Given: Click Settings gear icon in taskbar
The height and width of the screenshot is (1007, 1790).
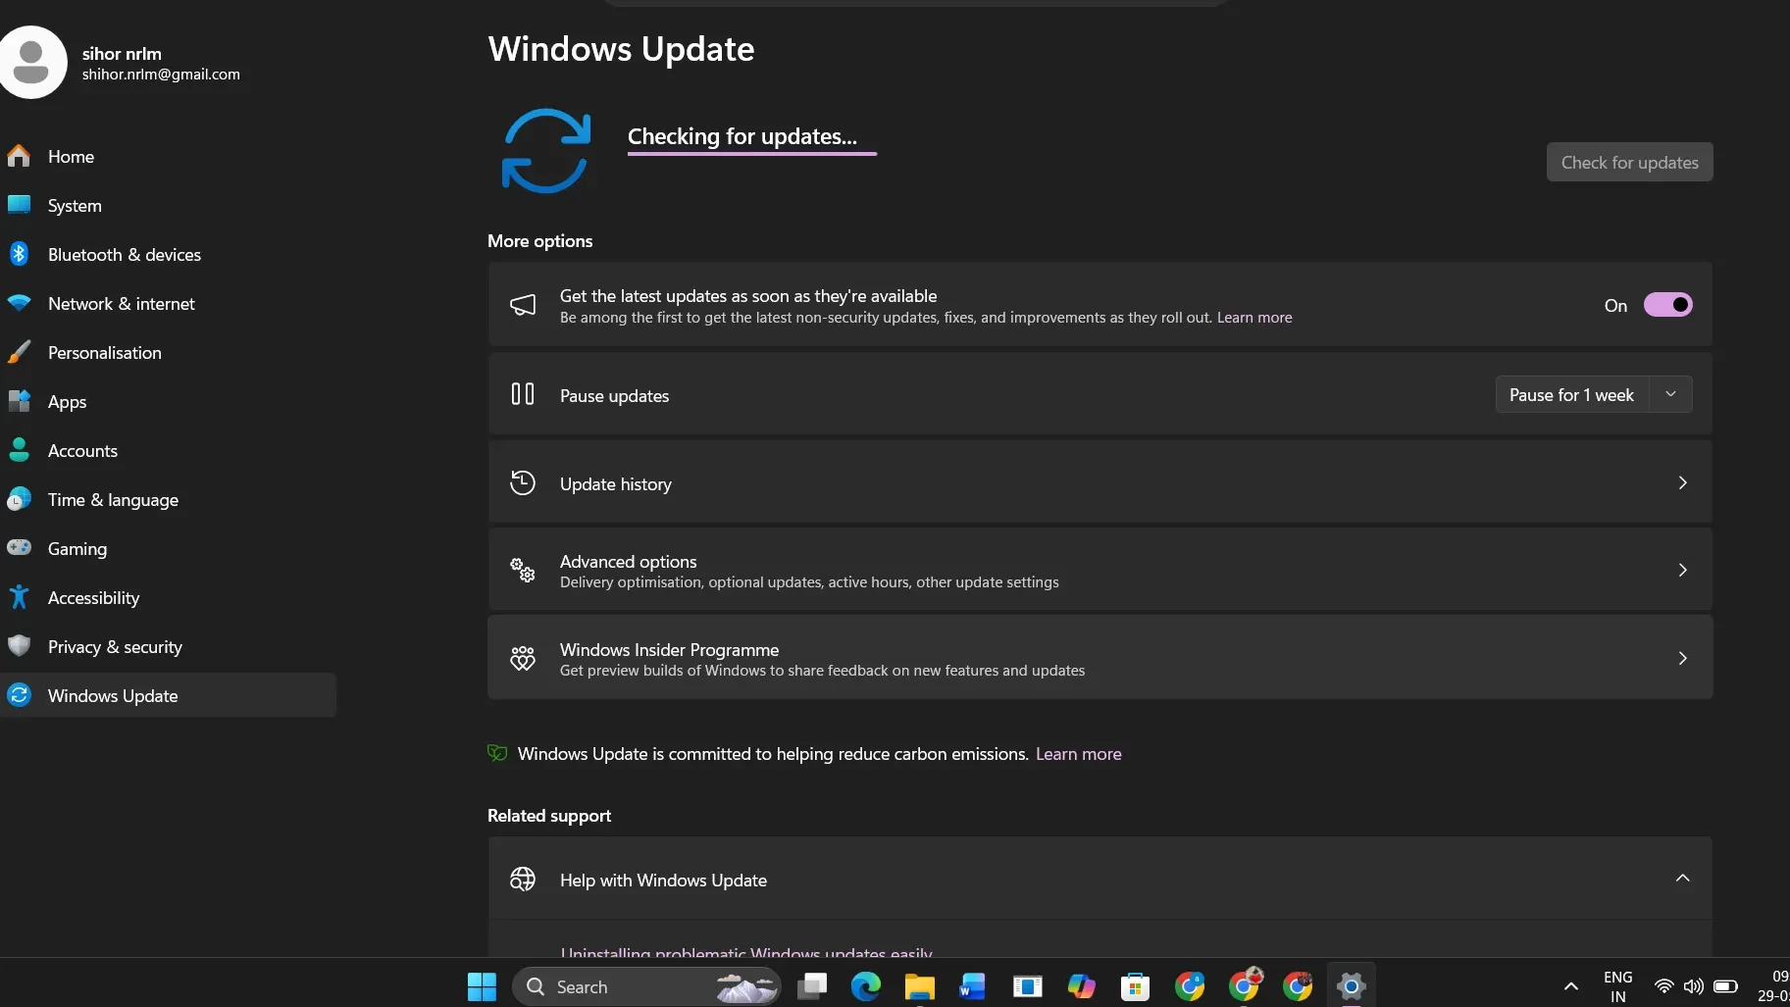Looking at the screenshot, I should tap(1351, 986).
